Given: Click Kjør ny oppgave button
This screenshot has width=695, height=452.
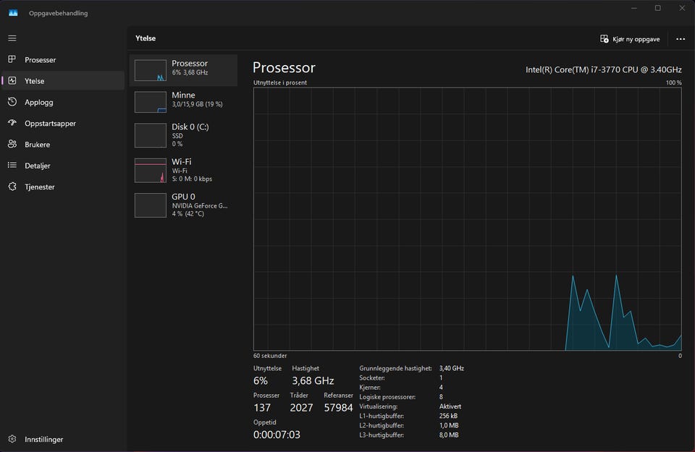Looking at the screenshot, I should (x=630, y=39).
